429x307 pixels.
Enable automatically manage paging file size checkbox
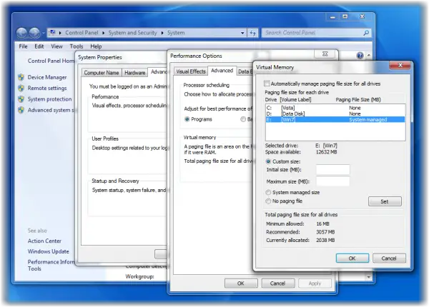267,84
